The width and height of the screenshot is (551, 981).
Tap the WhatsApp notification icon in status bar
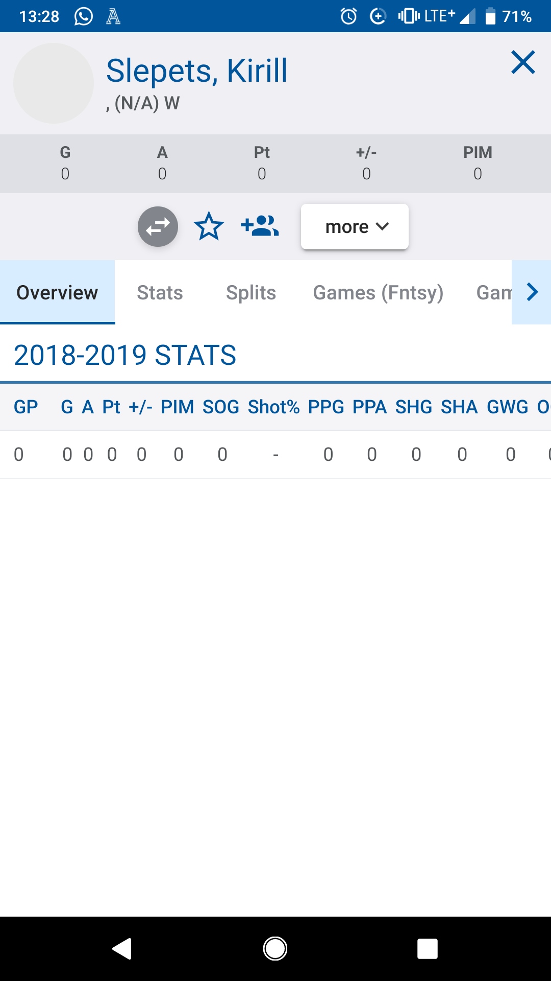84,16
